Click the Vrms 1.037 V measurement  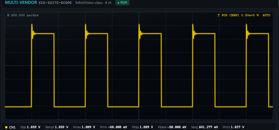pos(233,127)
